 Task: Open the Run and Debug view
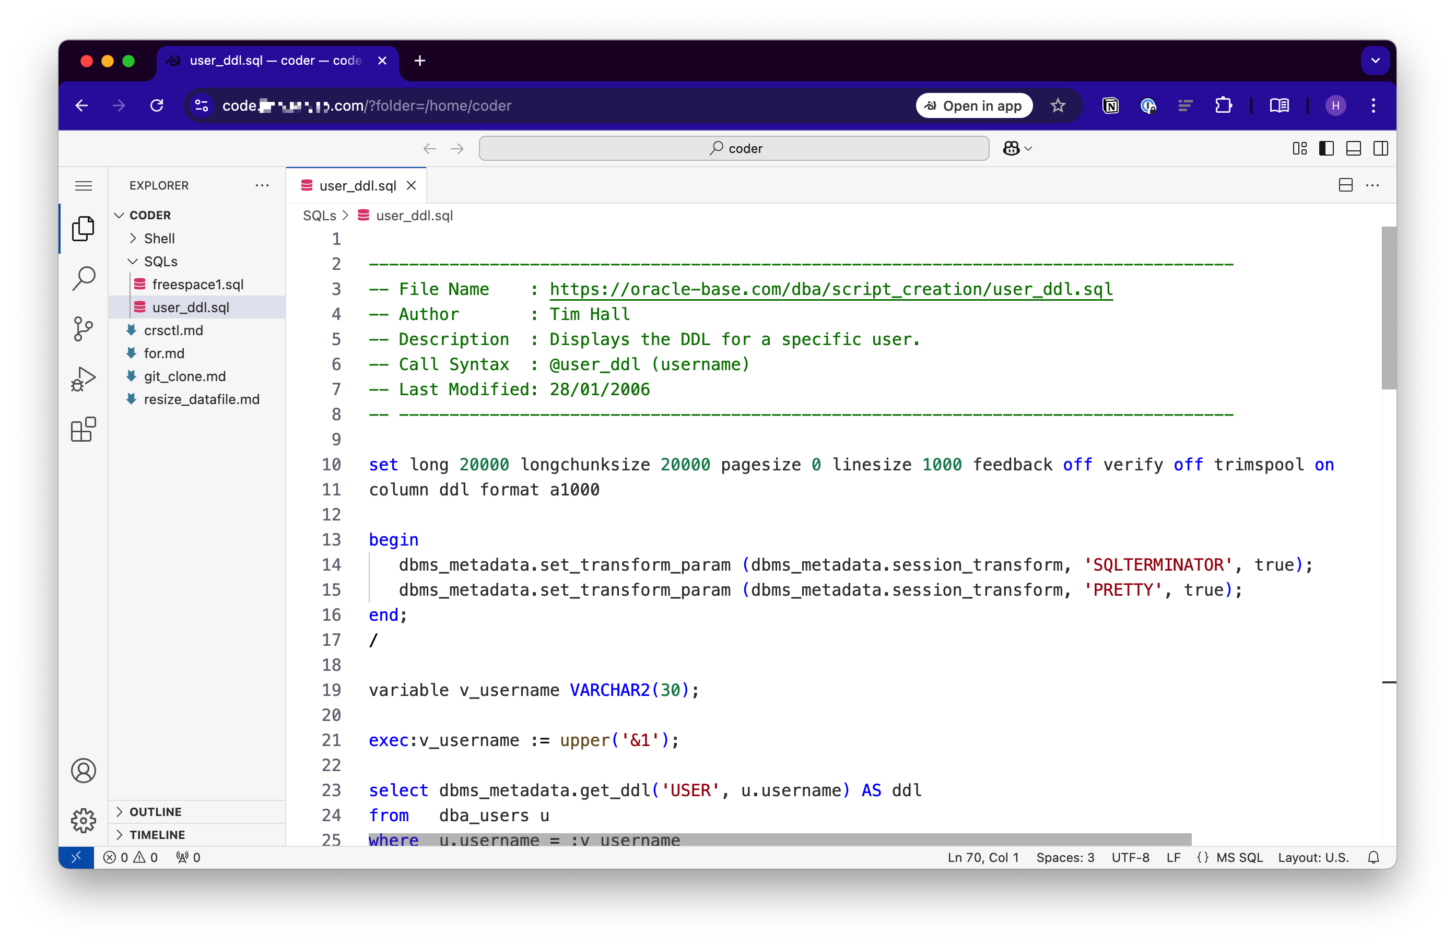click(84, 379)
